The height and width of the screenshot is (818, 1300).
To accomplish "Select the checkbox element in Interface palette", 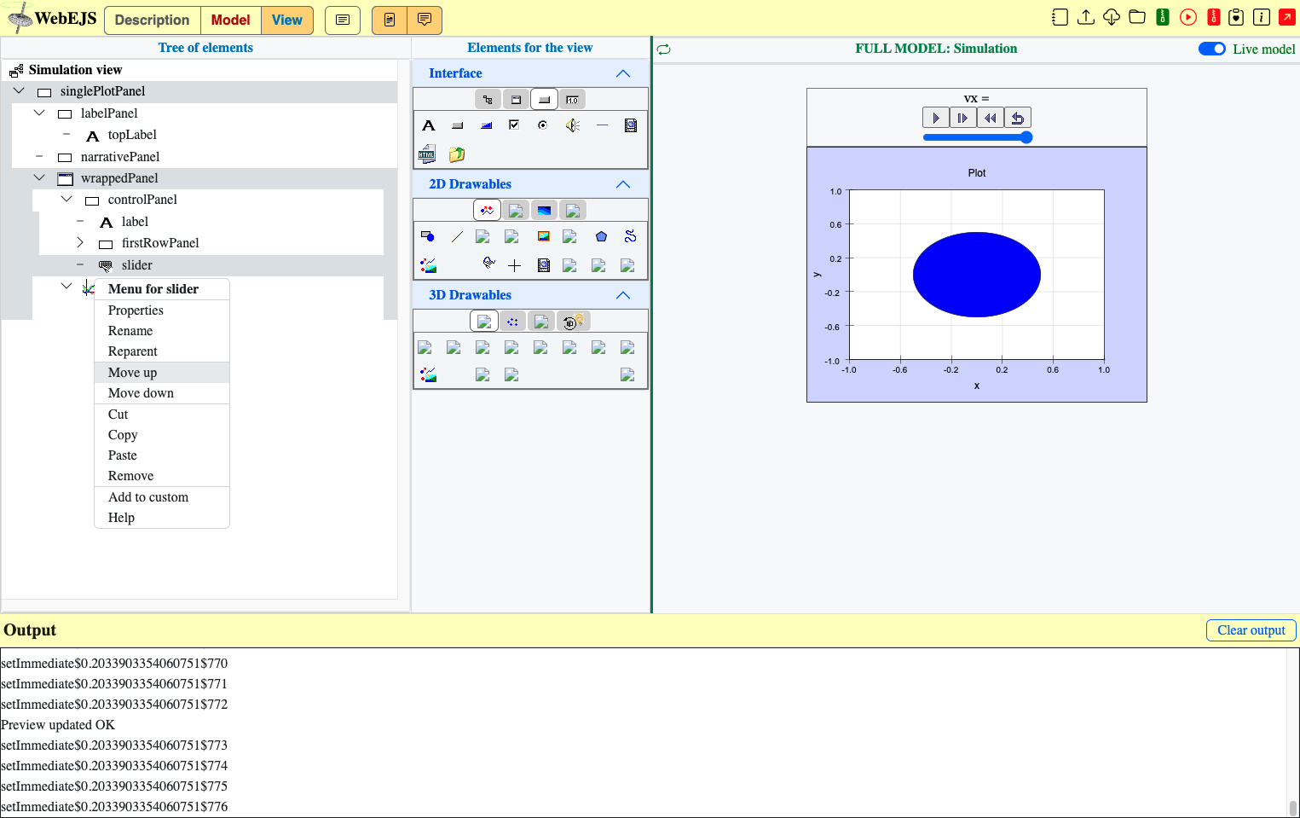I will tap(514, 125).
